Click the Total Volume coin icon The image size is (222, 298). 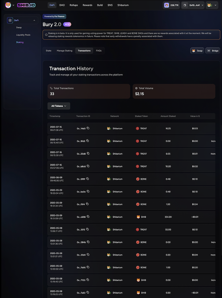(x=136, y=88)
